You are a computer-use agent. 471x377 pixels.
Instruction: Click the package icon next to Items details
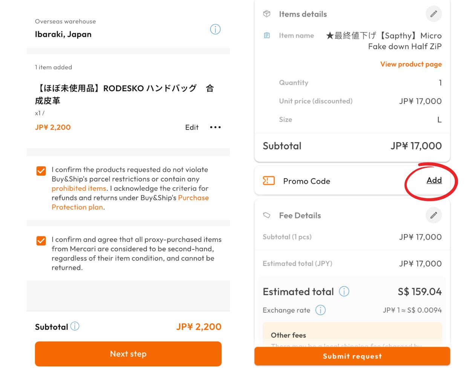click(x=267, y=14)
